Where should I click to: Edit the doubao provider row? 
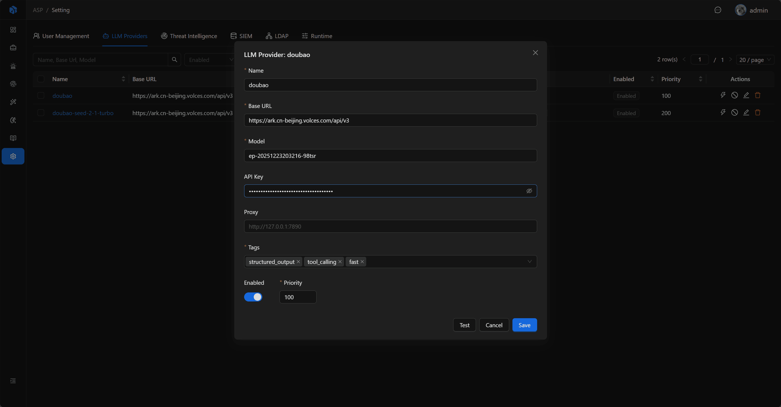pos(746,95)
